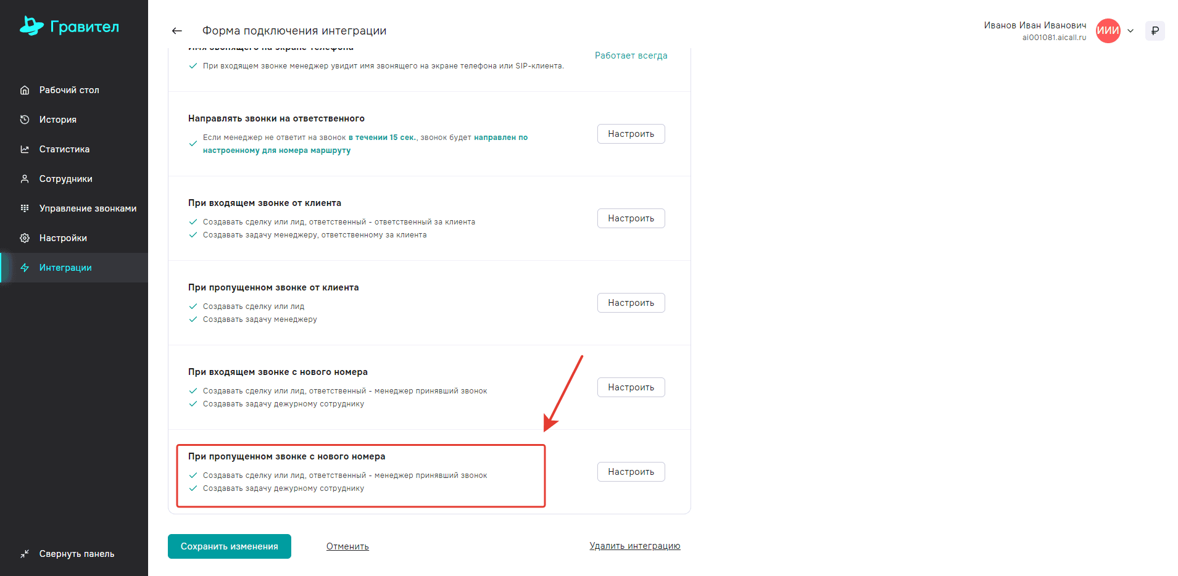Open user avatar ИИИ profile
1178x576 pixels.
tap(1108, 31)
